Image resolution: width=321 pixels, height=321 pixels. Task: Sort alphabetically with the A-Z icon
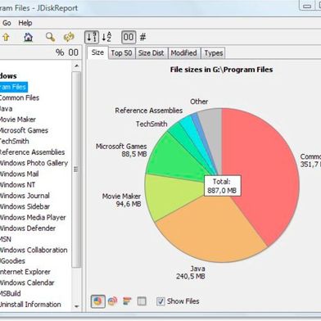coord(106,37)
